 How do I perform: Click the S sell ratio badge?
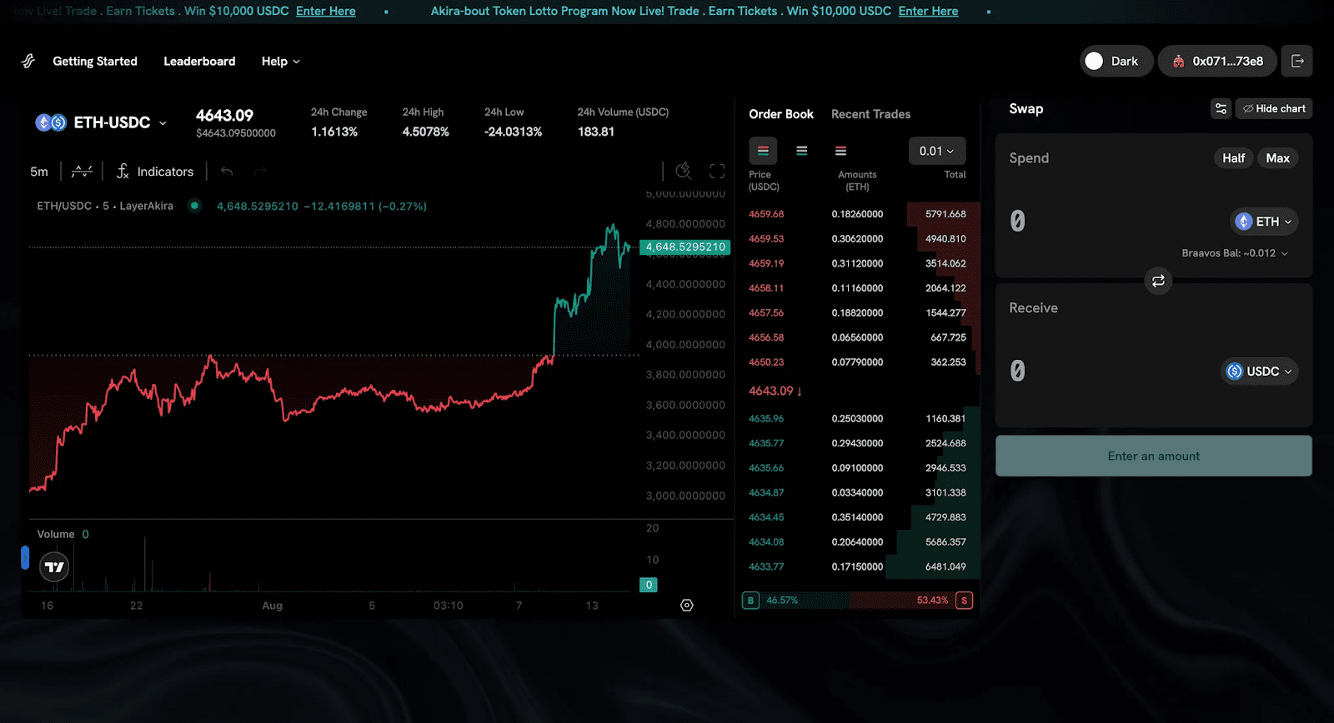click(x=965, y=601)
